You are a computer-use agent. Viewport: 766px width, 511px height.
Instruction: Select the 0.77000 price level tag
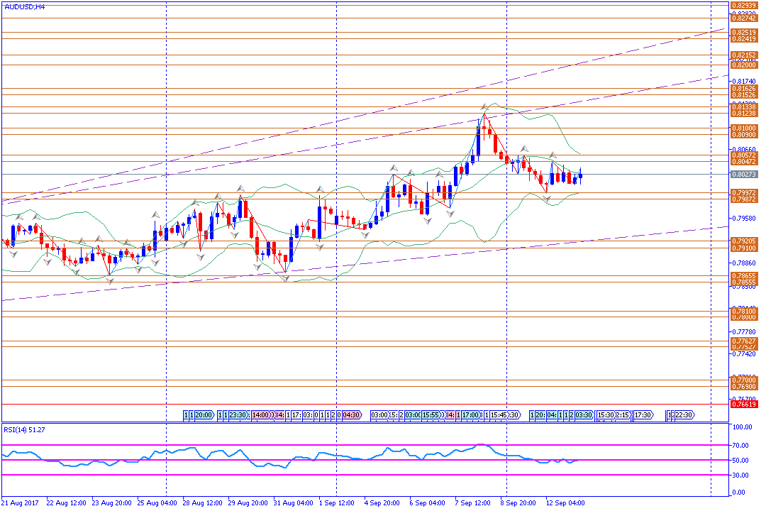pos(743,380)
